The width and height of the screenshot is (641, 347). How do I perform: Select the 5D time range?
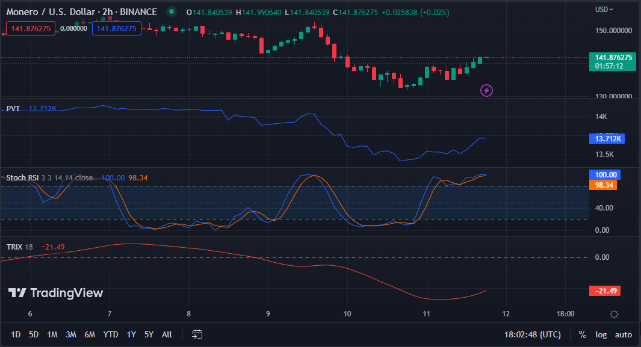point(34,334)
